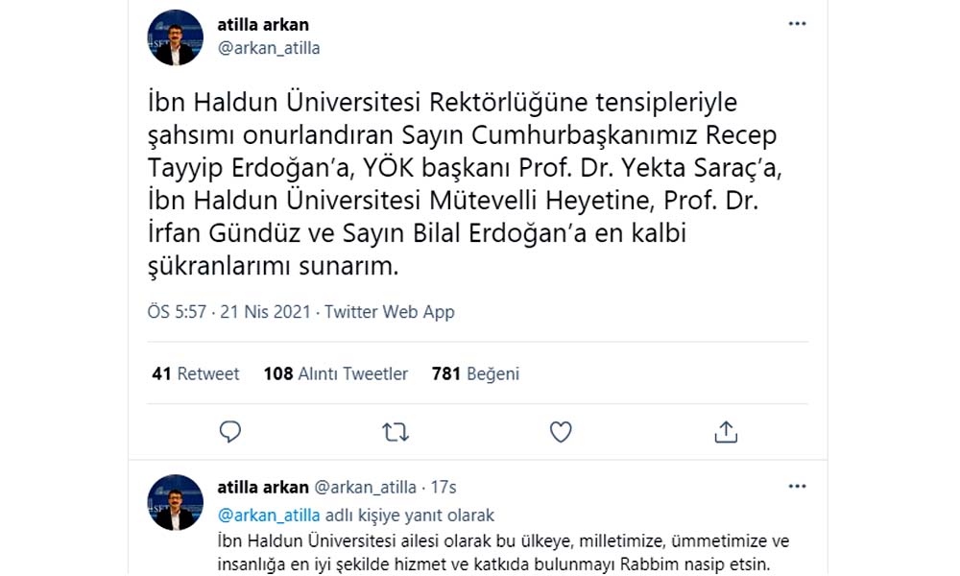960x576 pixels.
Task: Show the 781 Beğeni likes list
Action: [x=475, y=373]
